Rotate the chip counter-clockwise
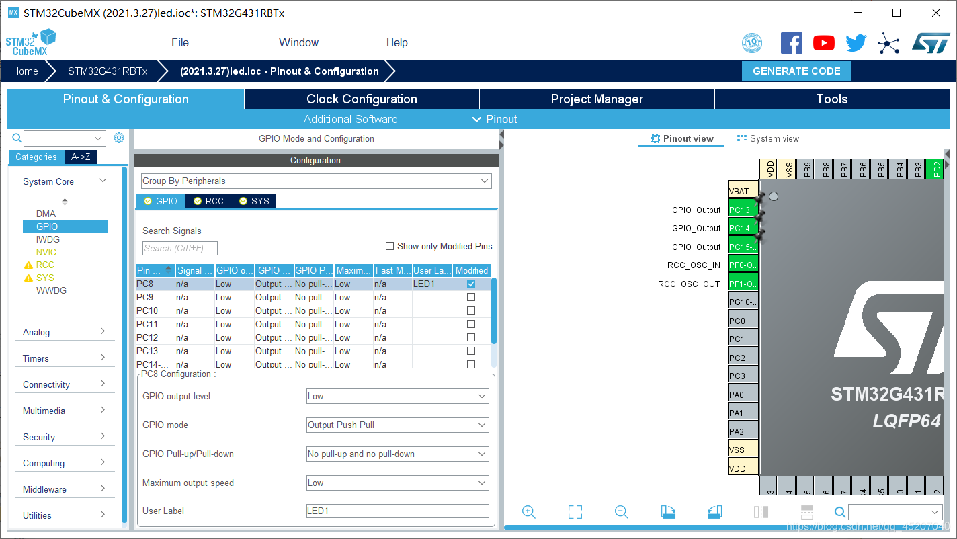The width and height of the screenshot is (957, 539). (x=714, y=512)
